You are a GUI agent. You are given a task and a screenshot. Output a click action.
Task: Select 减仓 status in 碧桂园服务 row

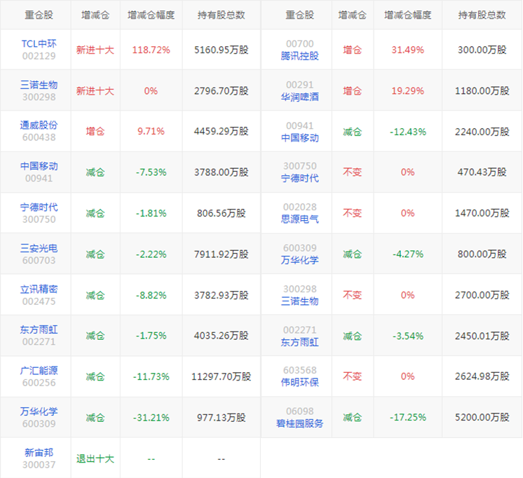[x=353, y=417]
